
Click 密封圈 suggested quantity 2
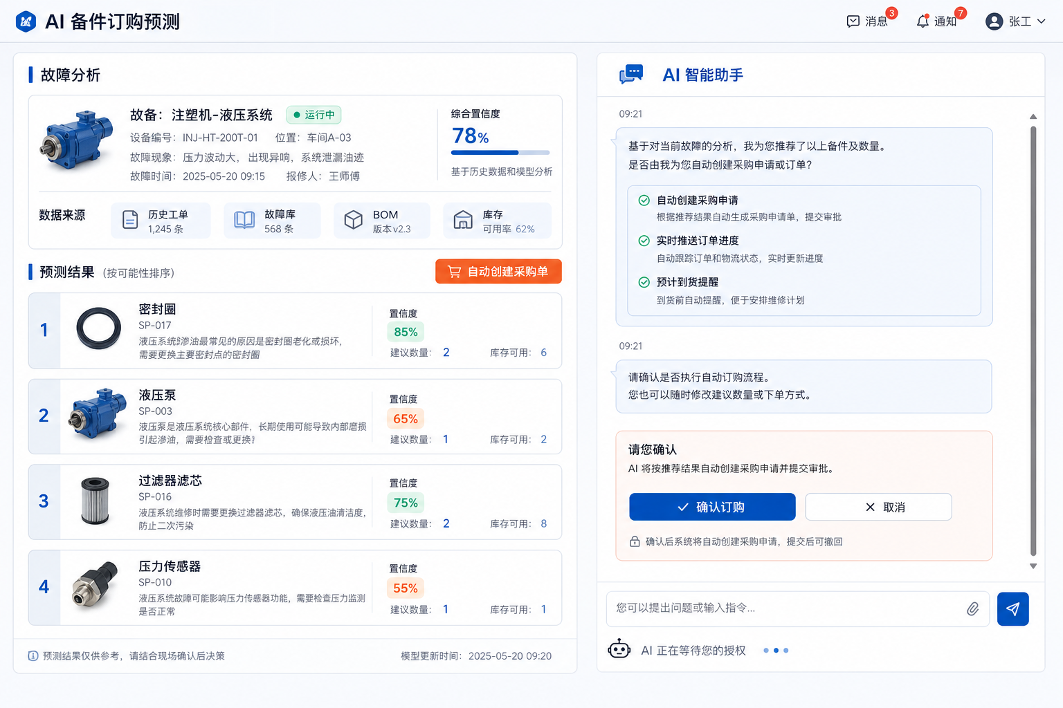click(x=446, y=353)
